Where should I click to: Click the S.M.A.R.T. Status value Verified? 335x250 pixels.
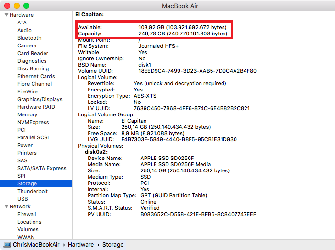tap(150, 208)
